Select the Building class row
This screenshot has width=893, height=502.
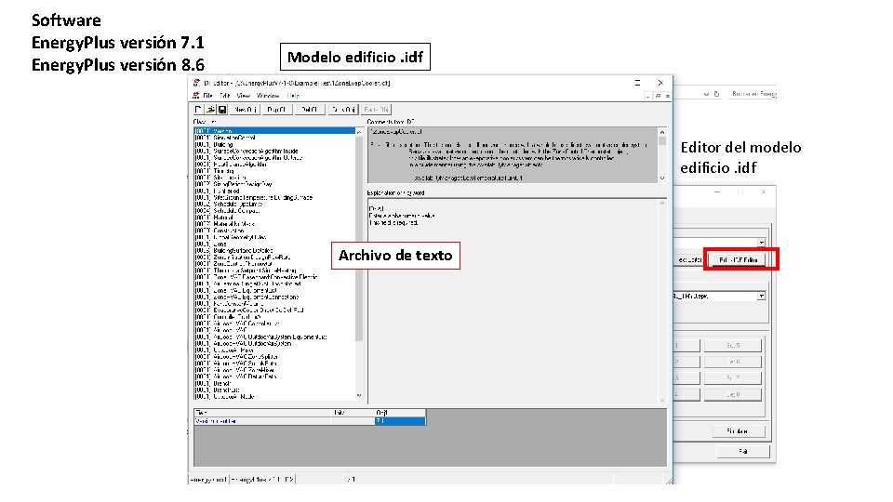pos(274,145)
